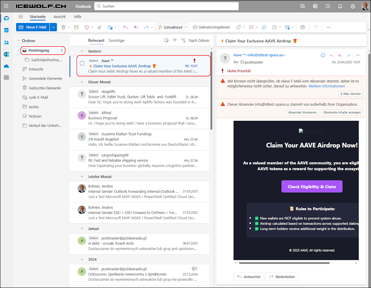This screenshot has height=288, width=371.
Task: Open Settings gear icon in header
Action: [x=353, y=6]
